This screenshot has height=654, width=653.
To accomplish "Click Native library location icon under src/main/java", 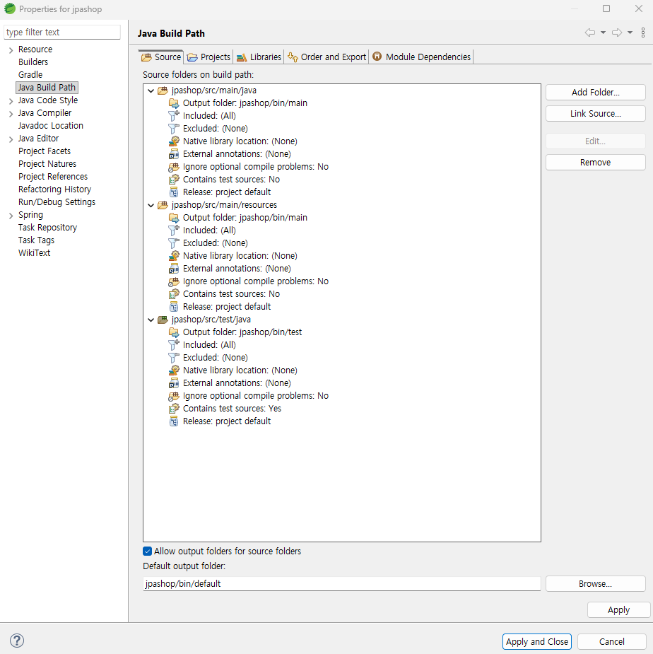I will (x=174, y=141).
